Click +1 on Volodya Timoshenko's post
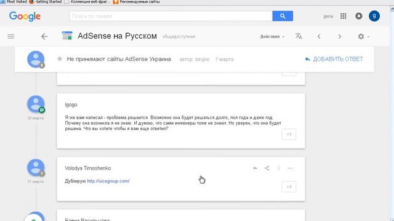 point(289,187)
